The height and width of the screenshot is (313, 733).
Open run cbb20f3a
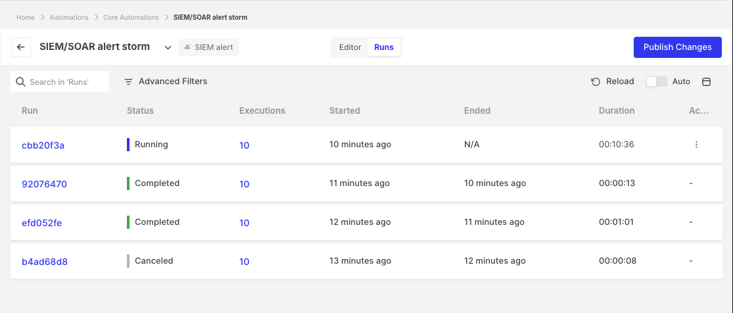click(x=43, y=145)
